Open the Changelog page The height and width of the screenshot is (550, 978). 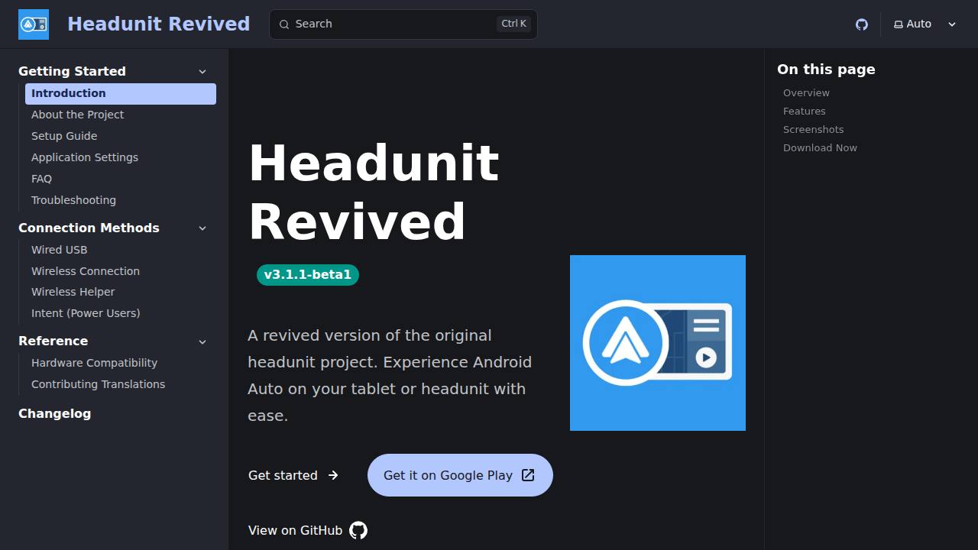(54, 413)
